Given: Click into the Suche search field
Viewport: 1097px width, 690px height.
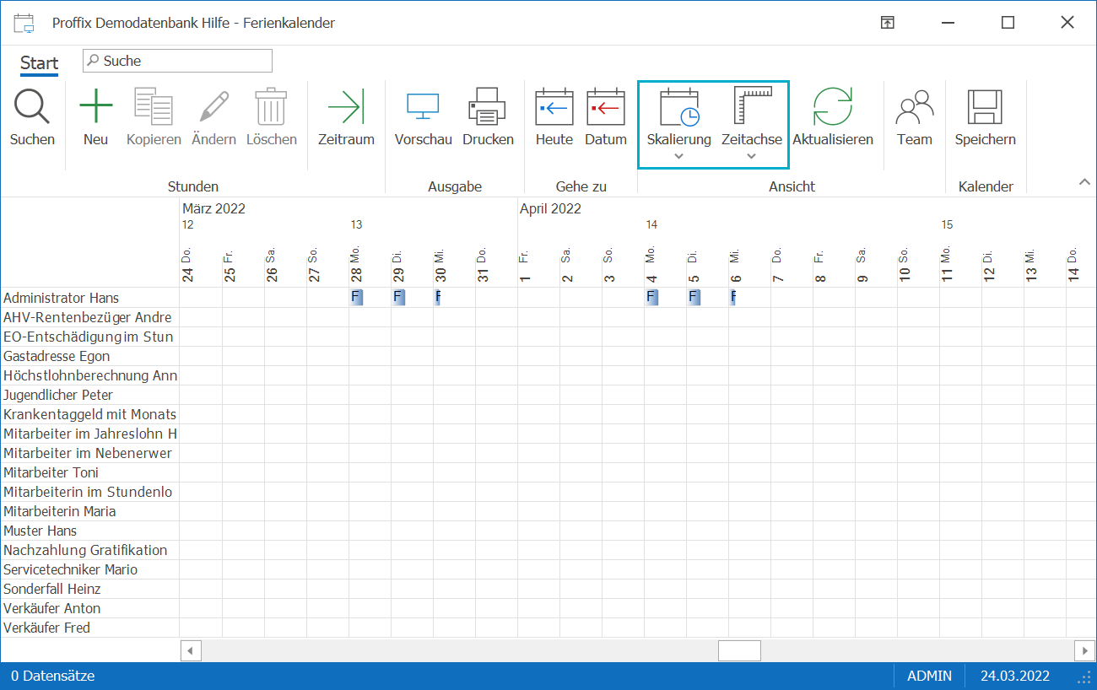Looking at the screenshot, I should 177,61.
